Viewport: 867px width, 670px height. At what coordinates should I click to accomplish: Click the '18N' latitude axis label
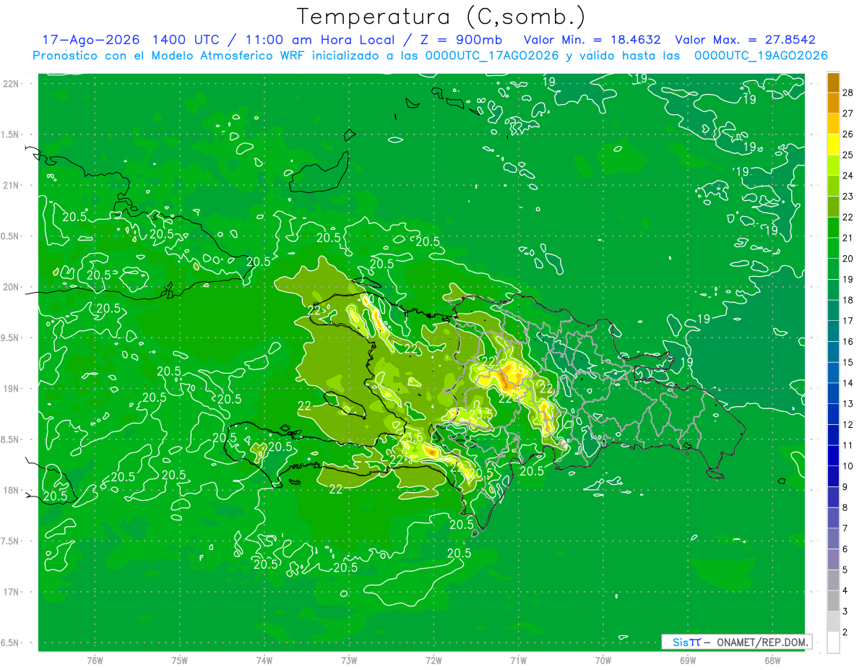tap(11, 490)
